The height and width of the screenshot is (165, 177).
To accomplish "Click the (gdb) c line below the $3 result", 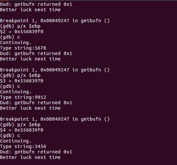I will [x=10, y=86].
